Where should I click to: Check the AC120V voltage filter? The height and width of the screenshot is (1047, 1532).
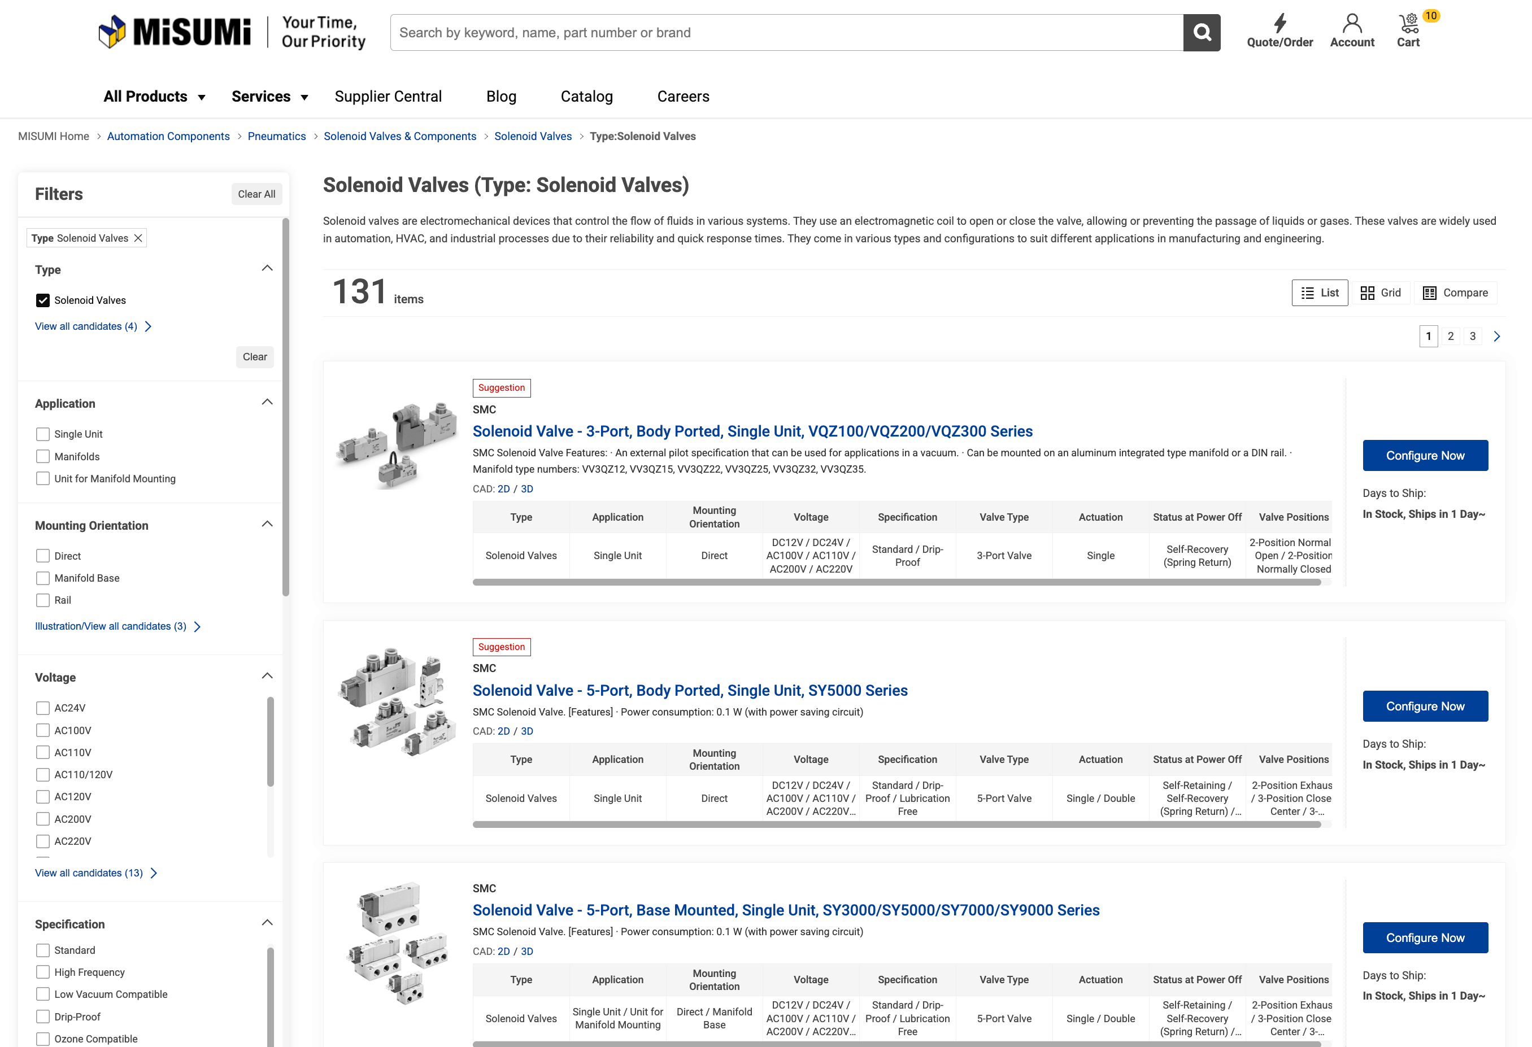(43, 797)
